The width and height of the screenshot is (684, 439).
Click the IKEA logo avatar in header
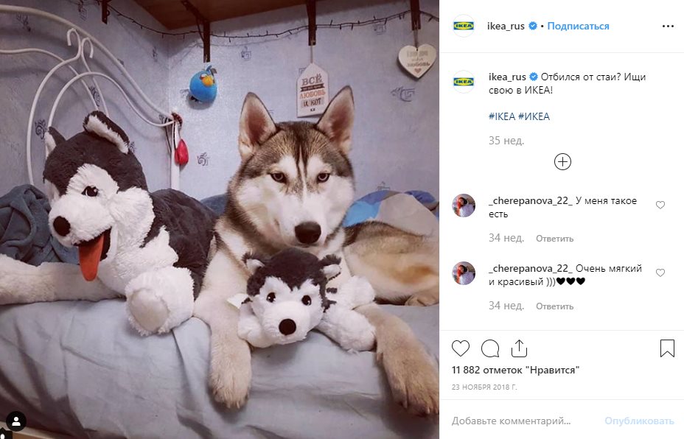tap(464, 26)
